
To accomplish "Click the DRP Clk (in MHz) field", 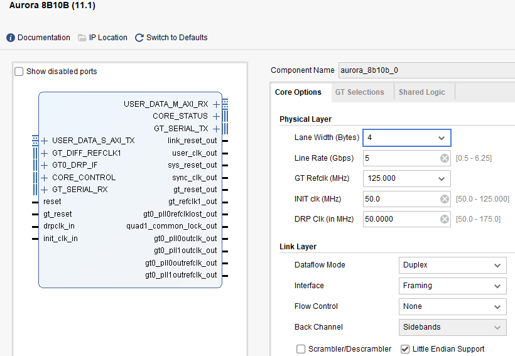I will click(x=400, y=219).
